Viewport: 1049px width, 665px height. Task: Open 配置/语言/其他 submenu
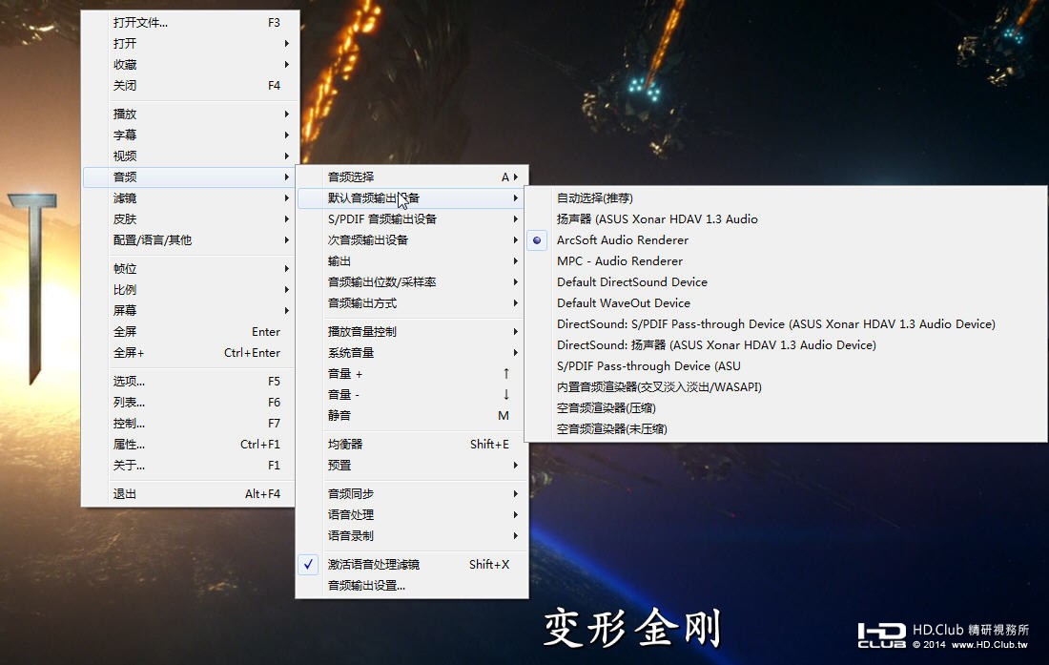[190, 240]
